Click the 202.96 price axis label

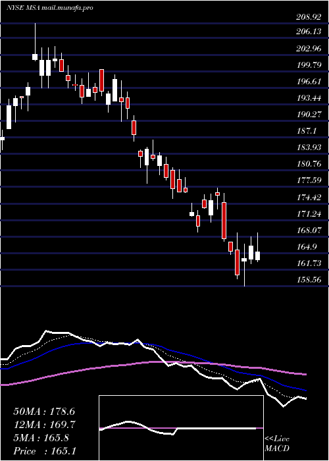309,49
